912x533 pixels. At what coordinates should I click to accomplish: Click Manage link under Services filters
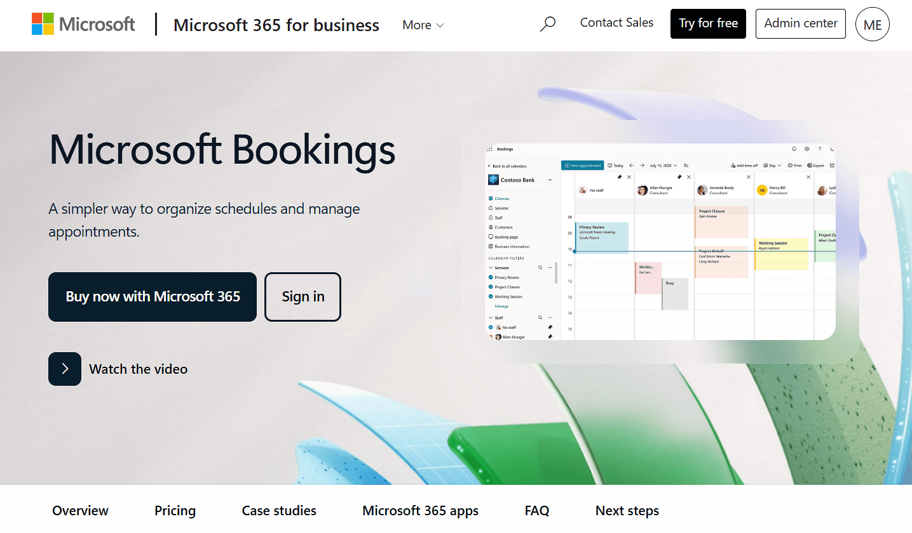tap(501, 306)
